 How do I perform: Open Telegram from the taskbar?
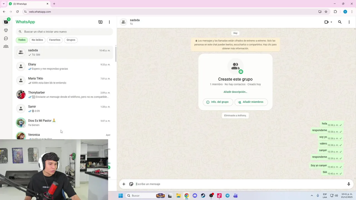(x=228, y=196)
